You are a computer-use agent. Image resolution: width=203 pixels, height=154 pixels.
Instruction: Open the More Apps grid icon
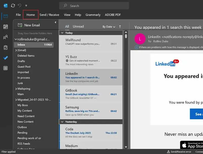(x=5, y=68)
